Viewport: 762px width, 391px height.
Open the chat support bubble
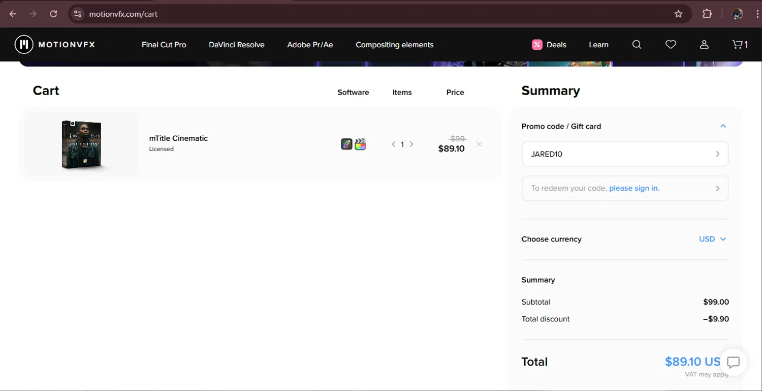point(733,362)
